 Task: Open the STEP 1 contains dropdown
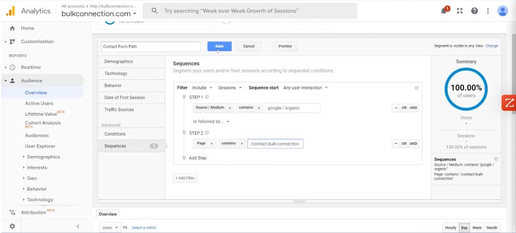[x=249, y=107]
